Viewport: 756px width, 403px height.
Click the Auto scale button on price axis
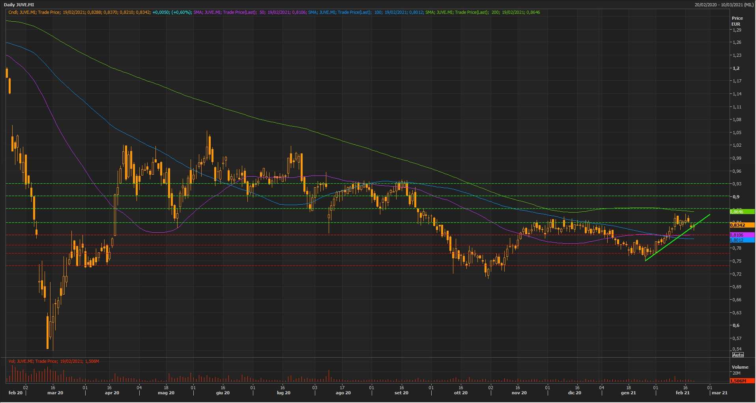pyautogui.click(x=738, y=355)
